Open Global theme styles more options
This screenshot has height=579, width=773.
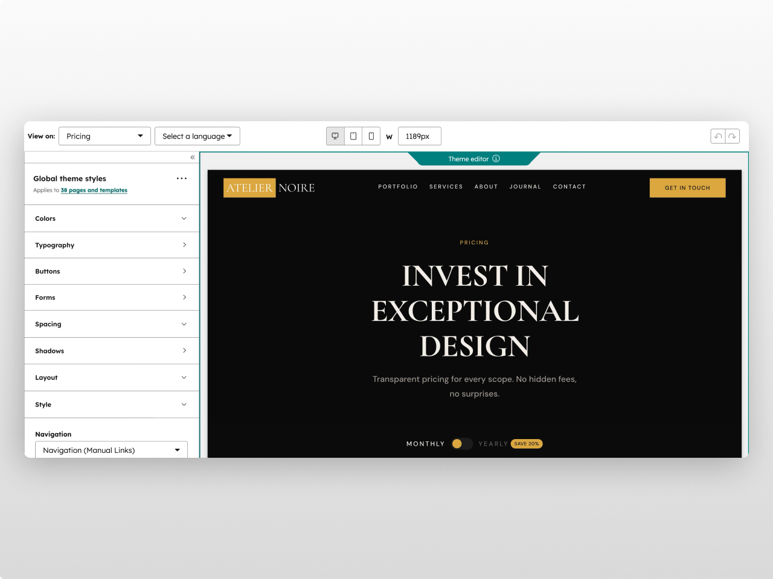tap(182, 179)
